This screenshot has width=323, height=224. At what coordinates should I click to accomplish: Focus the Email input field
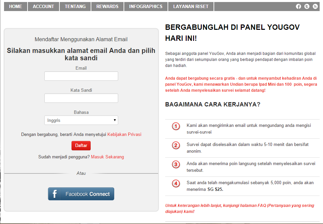(81, 76)
